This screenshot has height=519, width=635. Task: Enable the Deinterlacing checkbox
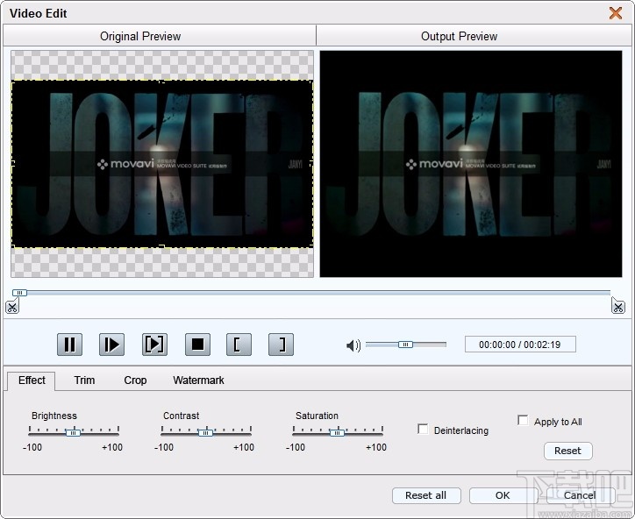tap(424, 430)
